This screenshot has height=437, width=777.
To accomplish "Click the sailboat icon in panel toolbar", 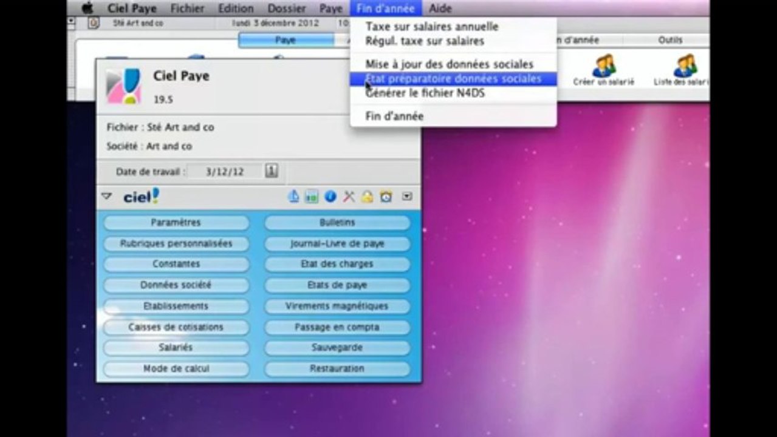I will 293,196.
